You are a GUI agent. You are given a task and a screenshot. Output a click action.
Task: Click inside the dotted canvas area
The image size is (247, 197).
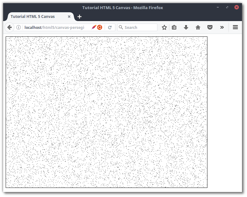107,112
